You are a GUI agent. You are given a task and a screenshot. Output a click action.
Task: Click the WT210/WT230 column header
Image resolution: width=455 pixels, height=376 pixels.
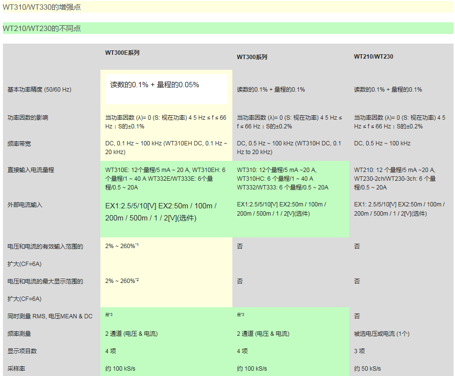[374, 57]
